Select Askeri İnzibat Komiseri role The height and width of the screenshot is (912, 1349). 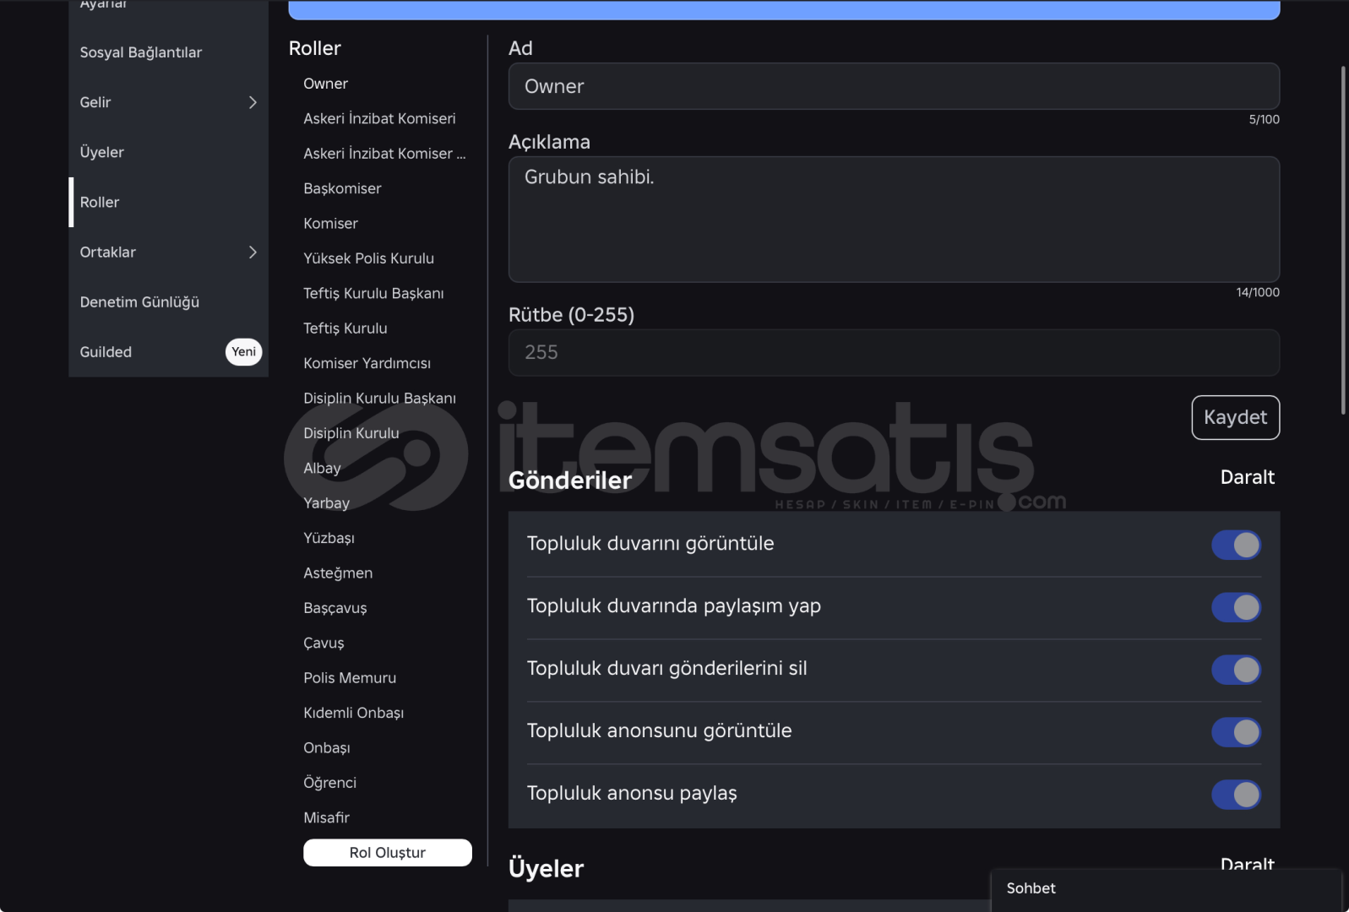[379, 118]
